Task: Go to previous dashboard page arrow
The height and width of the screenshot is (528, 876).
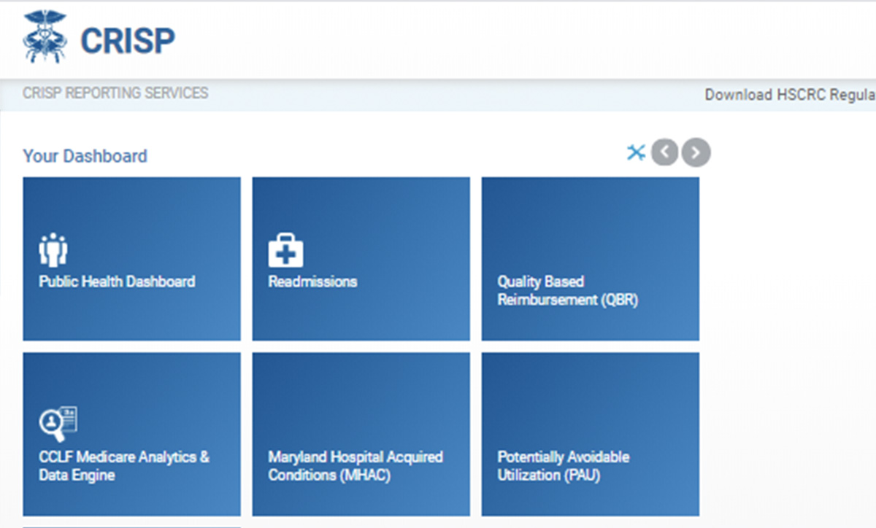Action: [664, 152]
